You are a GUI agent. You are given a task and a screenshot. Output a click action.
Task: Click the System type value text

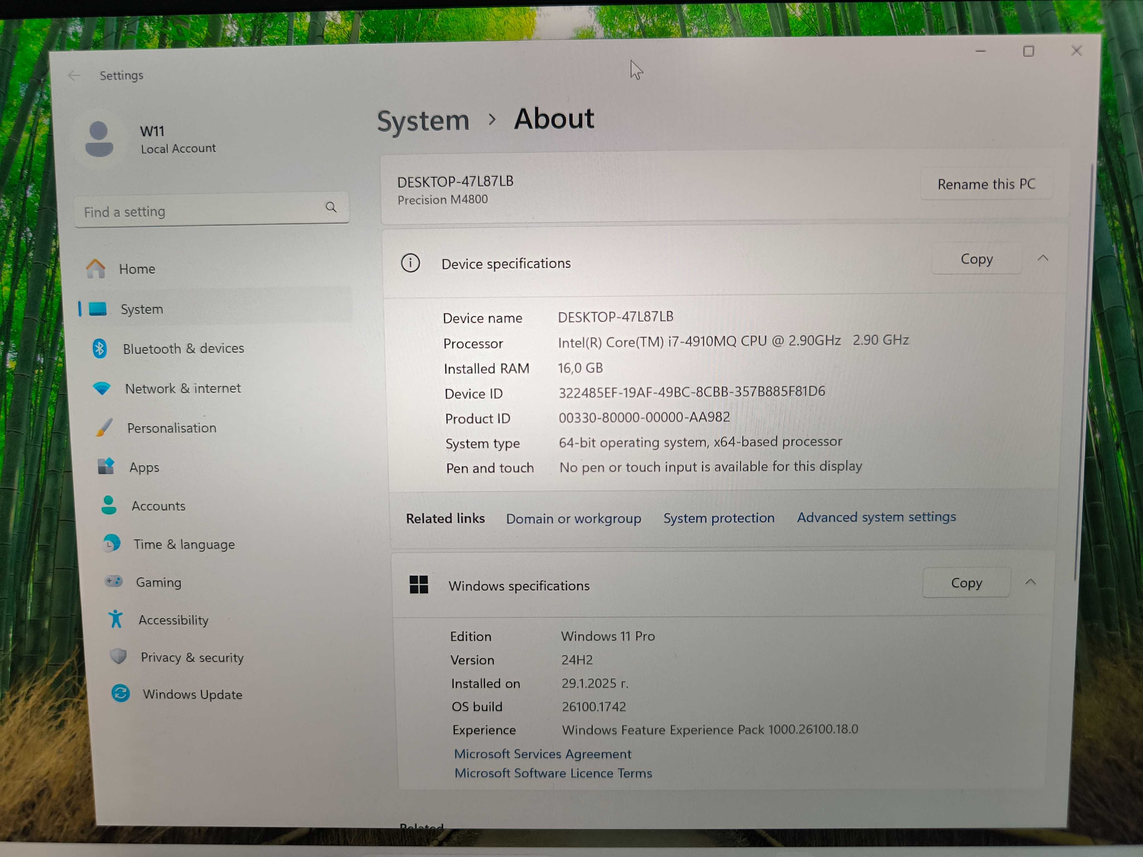700,442
